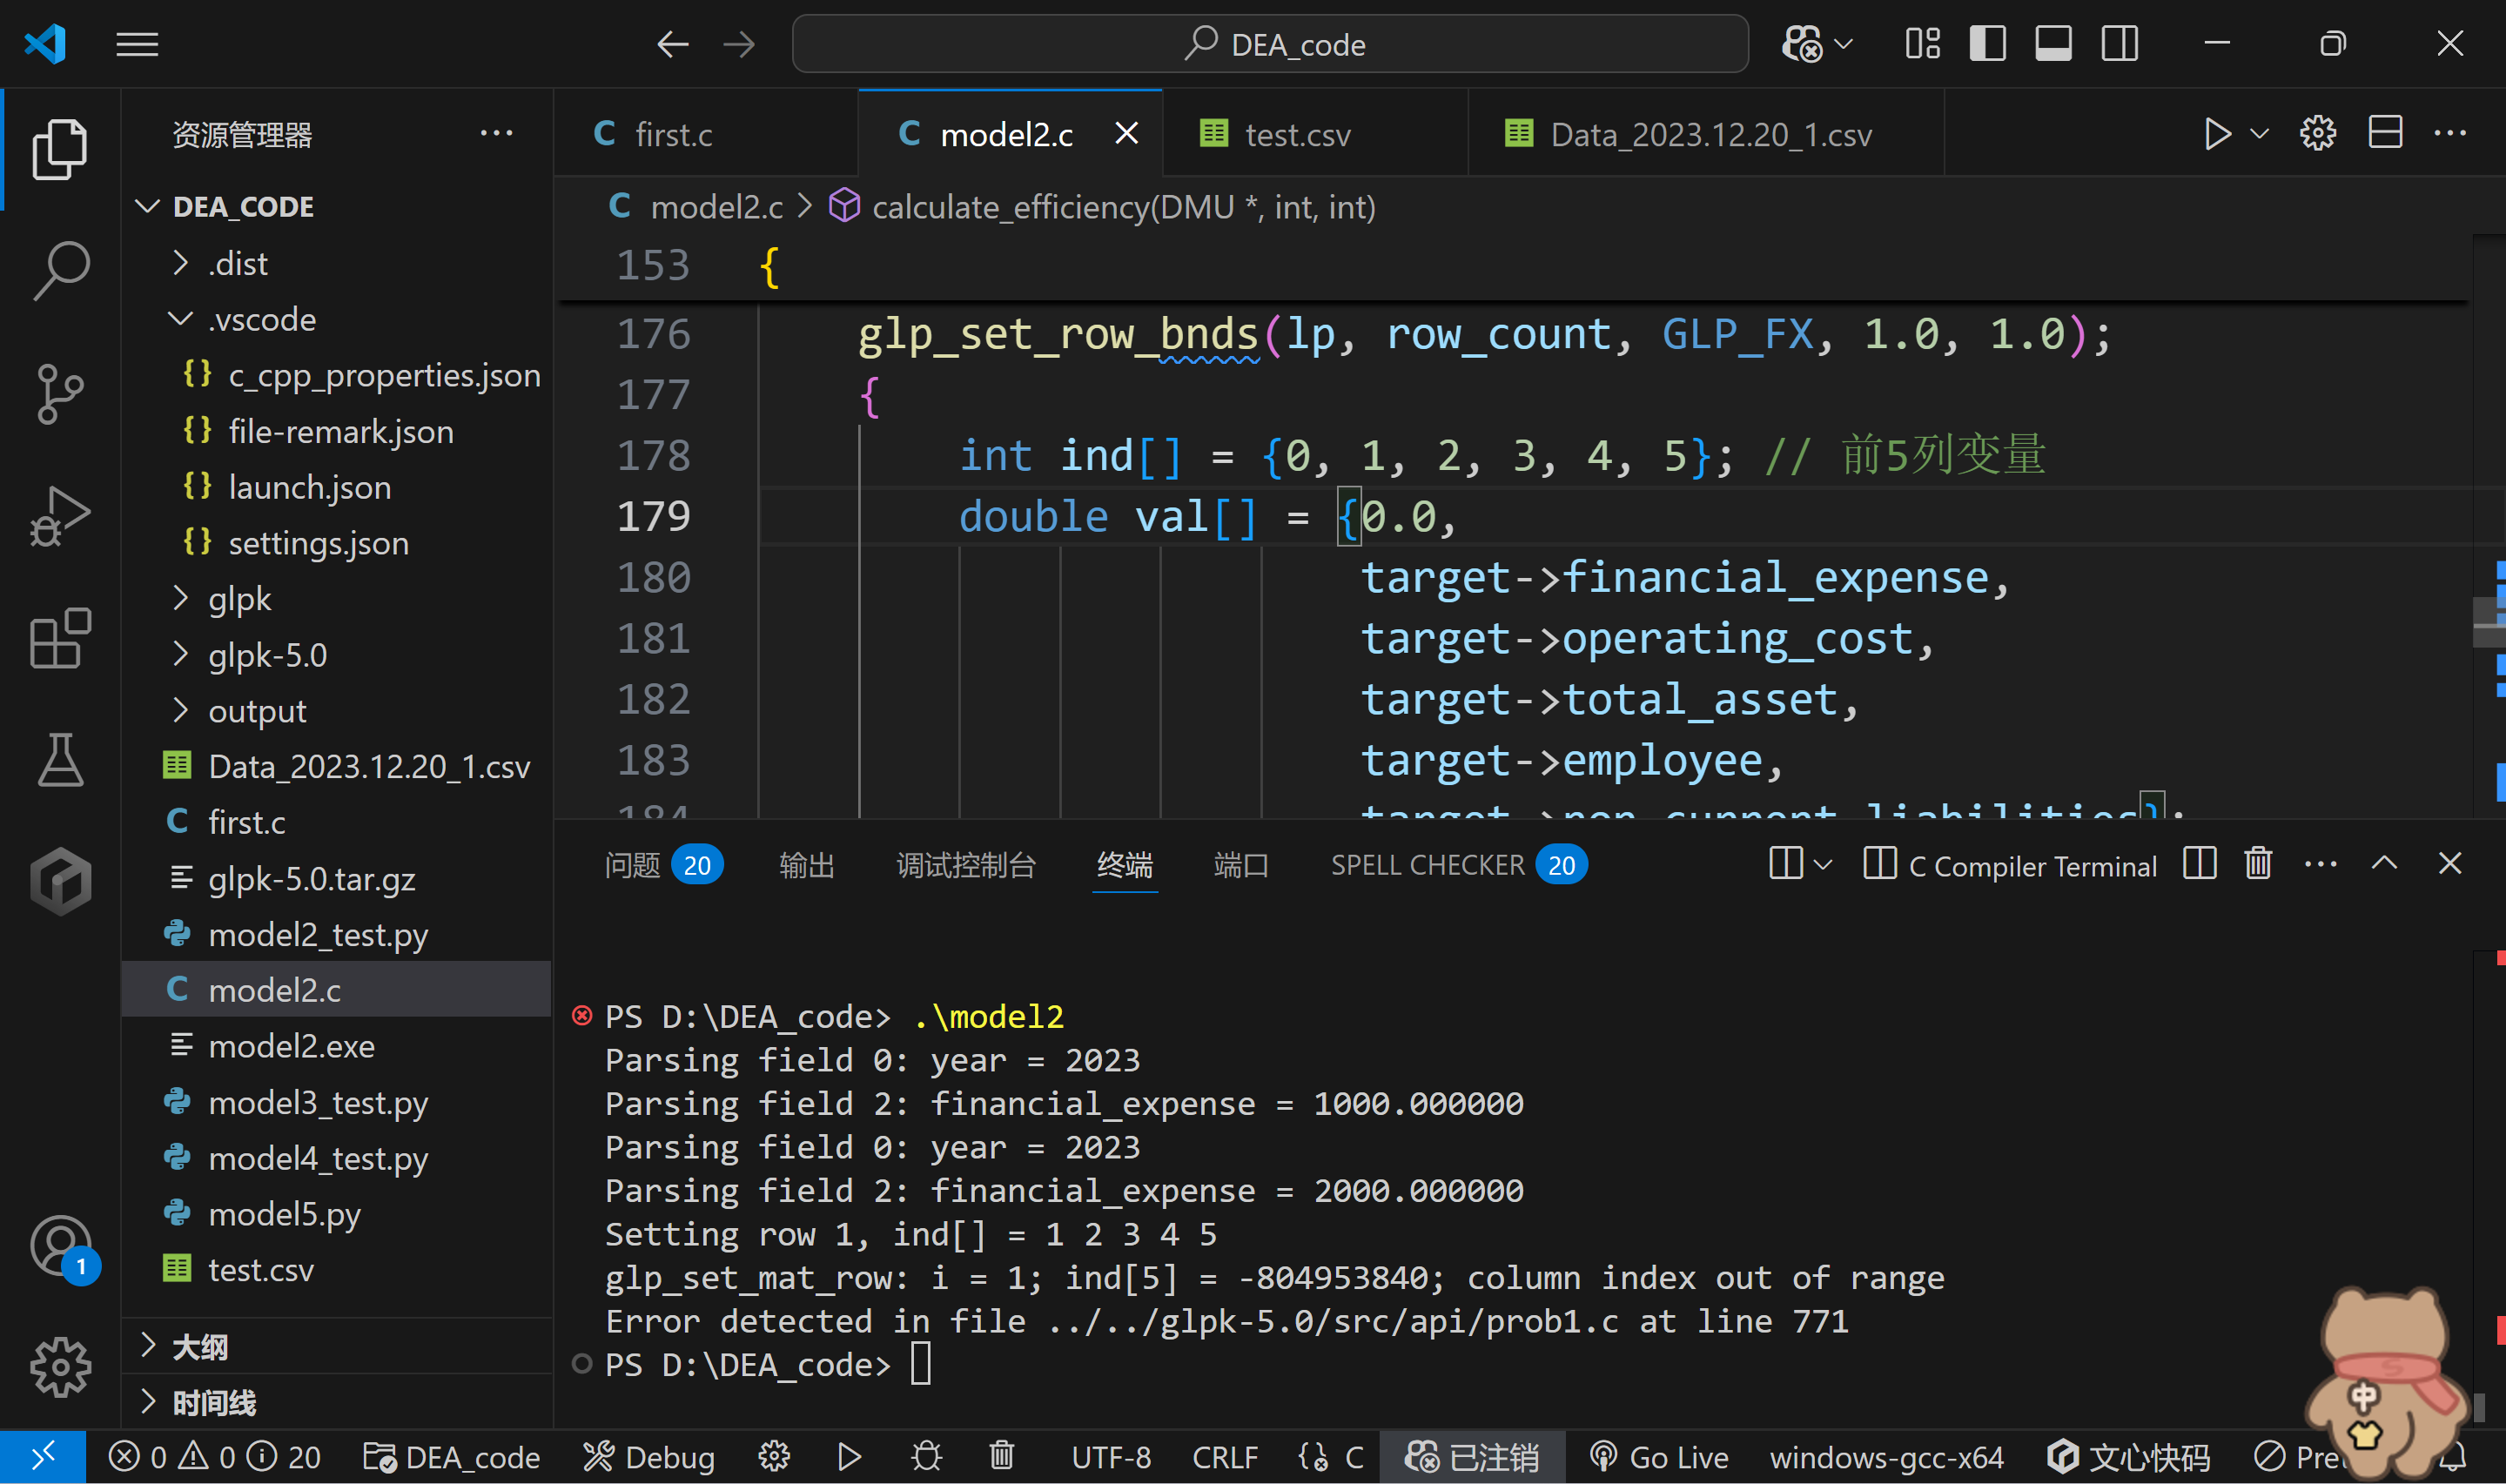The image size is (2506, 1484).
Task: Toggle the bottom panel layout button
Action: click(2053, 44)
